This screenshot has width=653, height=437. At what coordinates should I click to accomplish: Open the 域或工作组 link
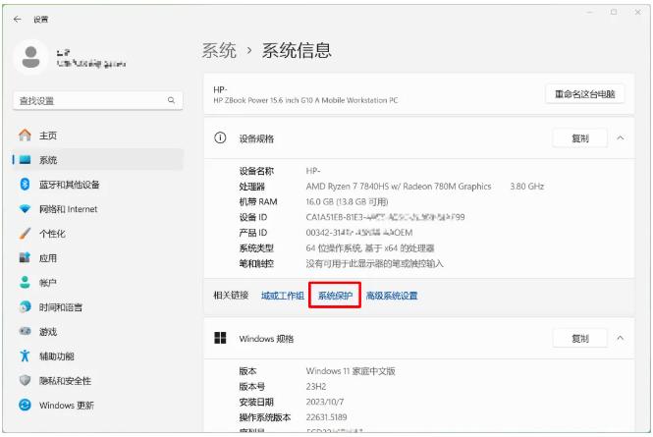tap(283, 296)
